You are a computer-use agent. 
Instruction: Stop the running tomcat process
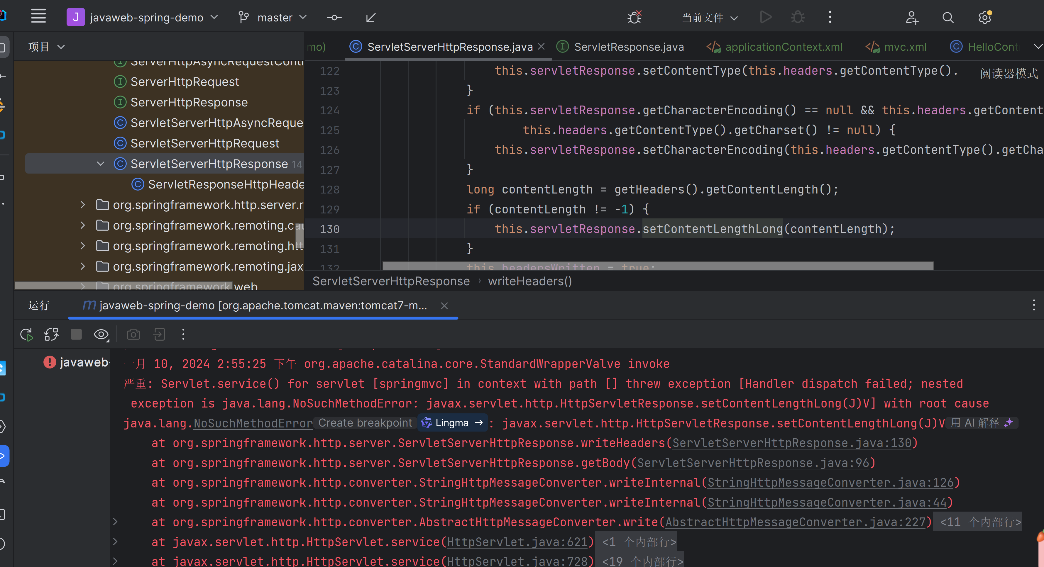(x=76, y=335)
